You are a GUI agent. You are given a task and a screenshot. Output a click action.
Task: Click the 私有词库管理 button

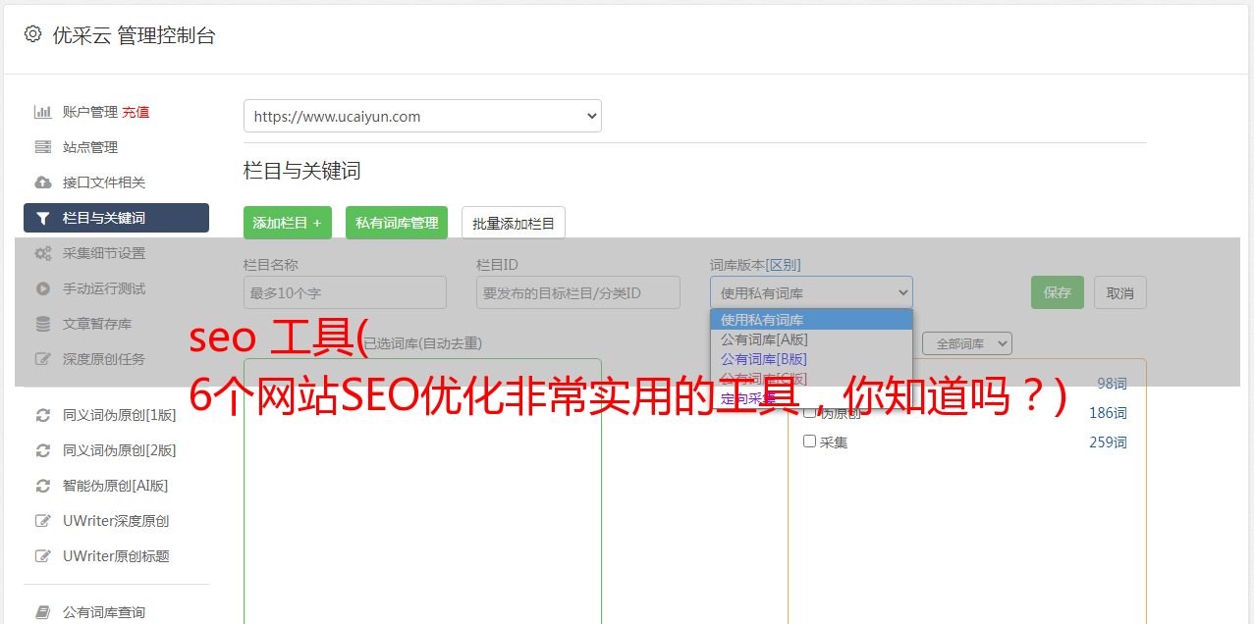tap(397, 223)
